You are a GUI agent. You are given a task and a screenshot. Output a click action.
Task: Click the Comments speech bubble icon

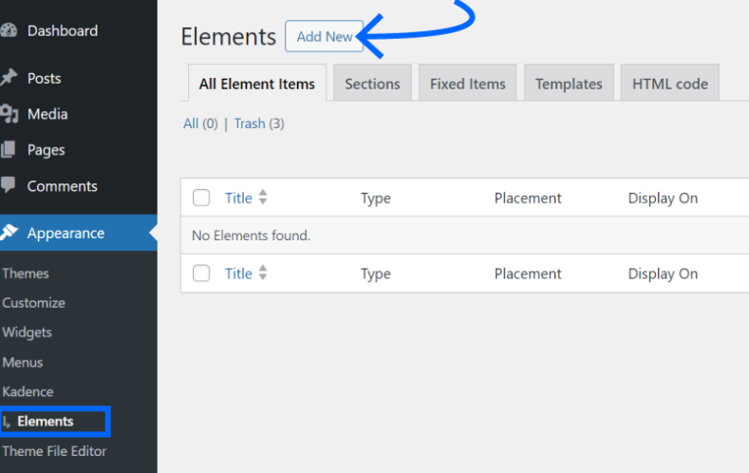[x=9, y=185]
